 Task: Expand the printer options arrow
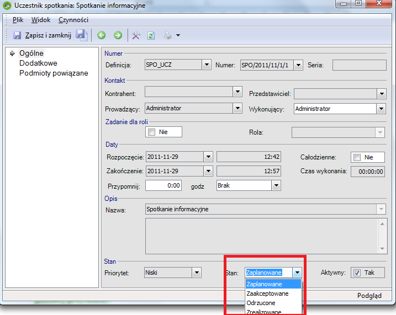178,35
